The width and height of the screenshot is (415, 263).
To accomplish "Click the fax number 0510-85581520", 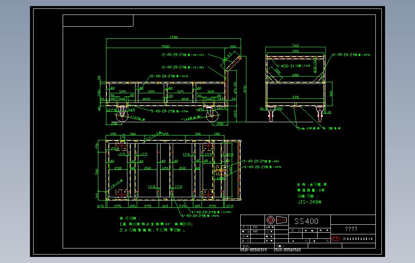I will tap(287, 250).
